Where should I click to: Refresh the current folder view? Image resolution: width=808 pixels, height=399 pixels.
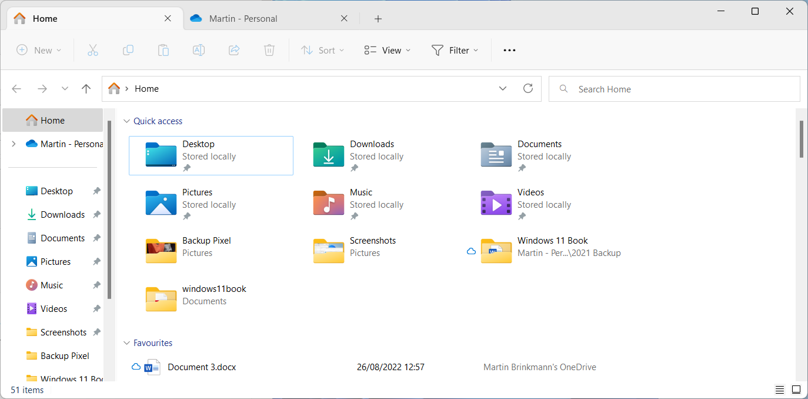coord(527,88)
